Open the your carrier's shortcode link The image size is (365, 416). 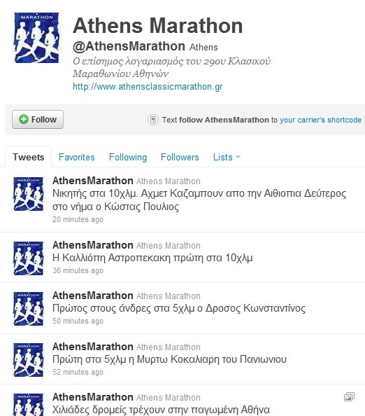point(320,120)
